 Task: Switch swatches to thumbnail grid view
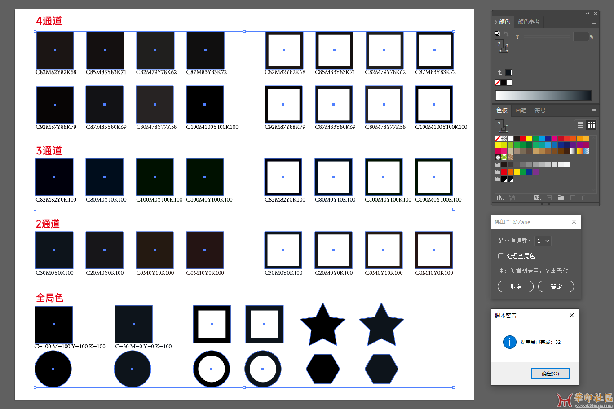(592, 125)
